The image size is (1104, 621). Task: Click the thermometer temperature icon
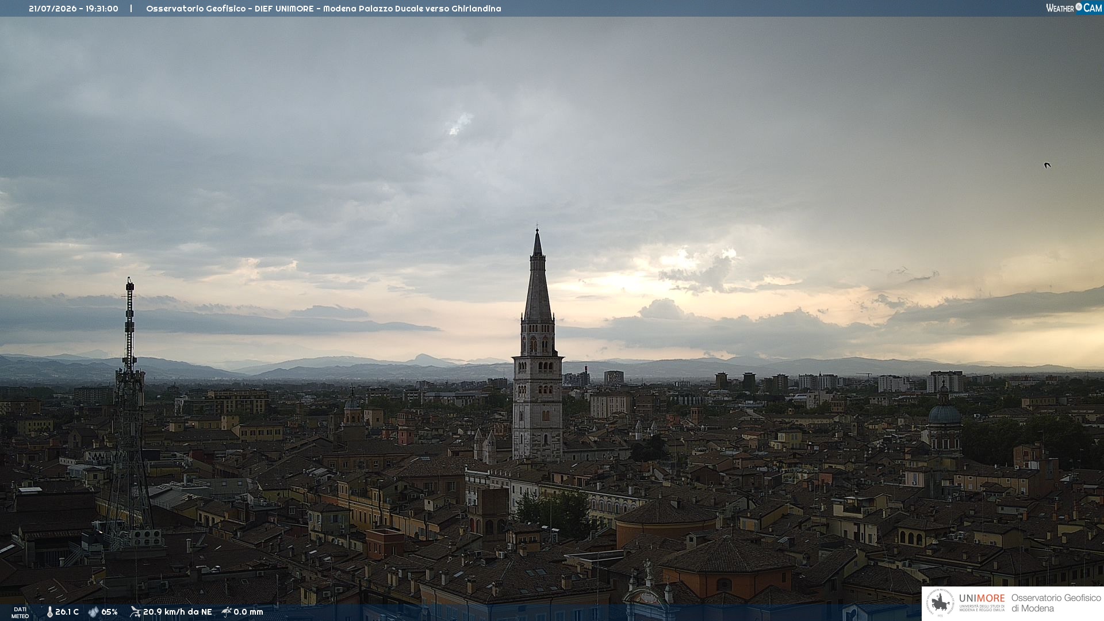[x=49, y=612]
